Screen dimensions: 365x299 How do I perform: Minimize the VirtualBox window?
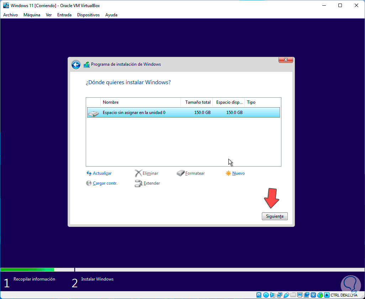[324, 5]
